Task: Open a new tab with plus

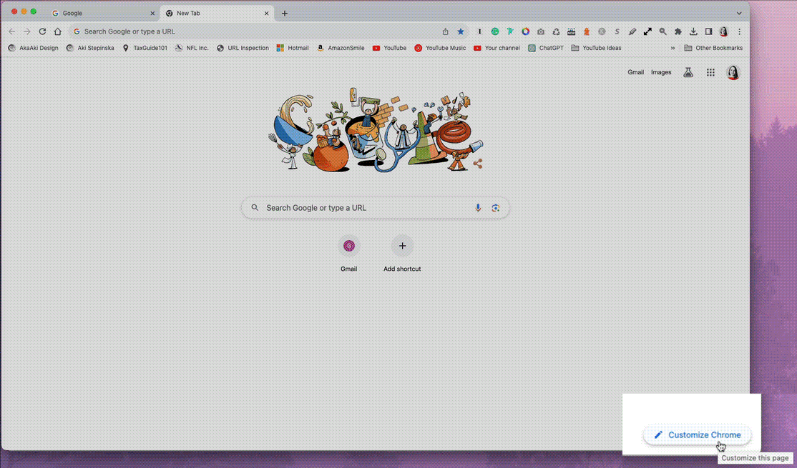Action: (285, 13)
